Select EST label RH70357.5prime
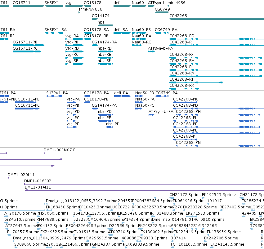The image size is (264, 249). click(23, 232)
